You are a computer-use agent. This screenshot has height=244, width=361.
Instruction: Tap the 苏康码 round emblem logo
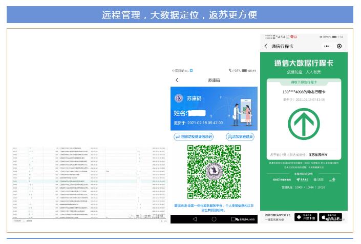pos(179,98)
